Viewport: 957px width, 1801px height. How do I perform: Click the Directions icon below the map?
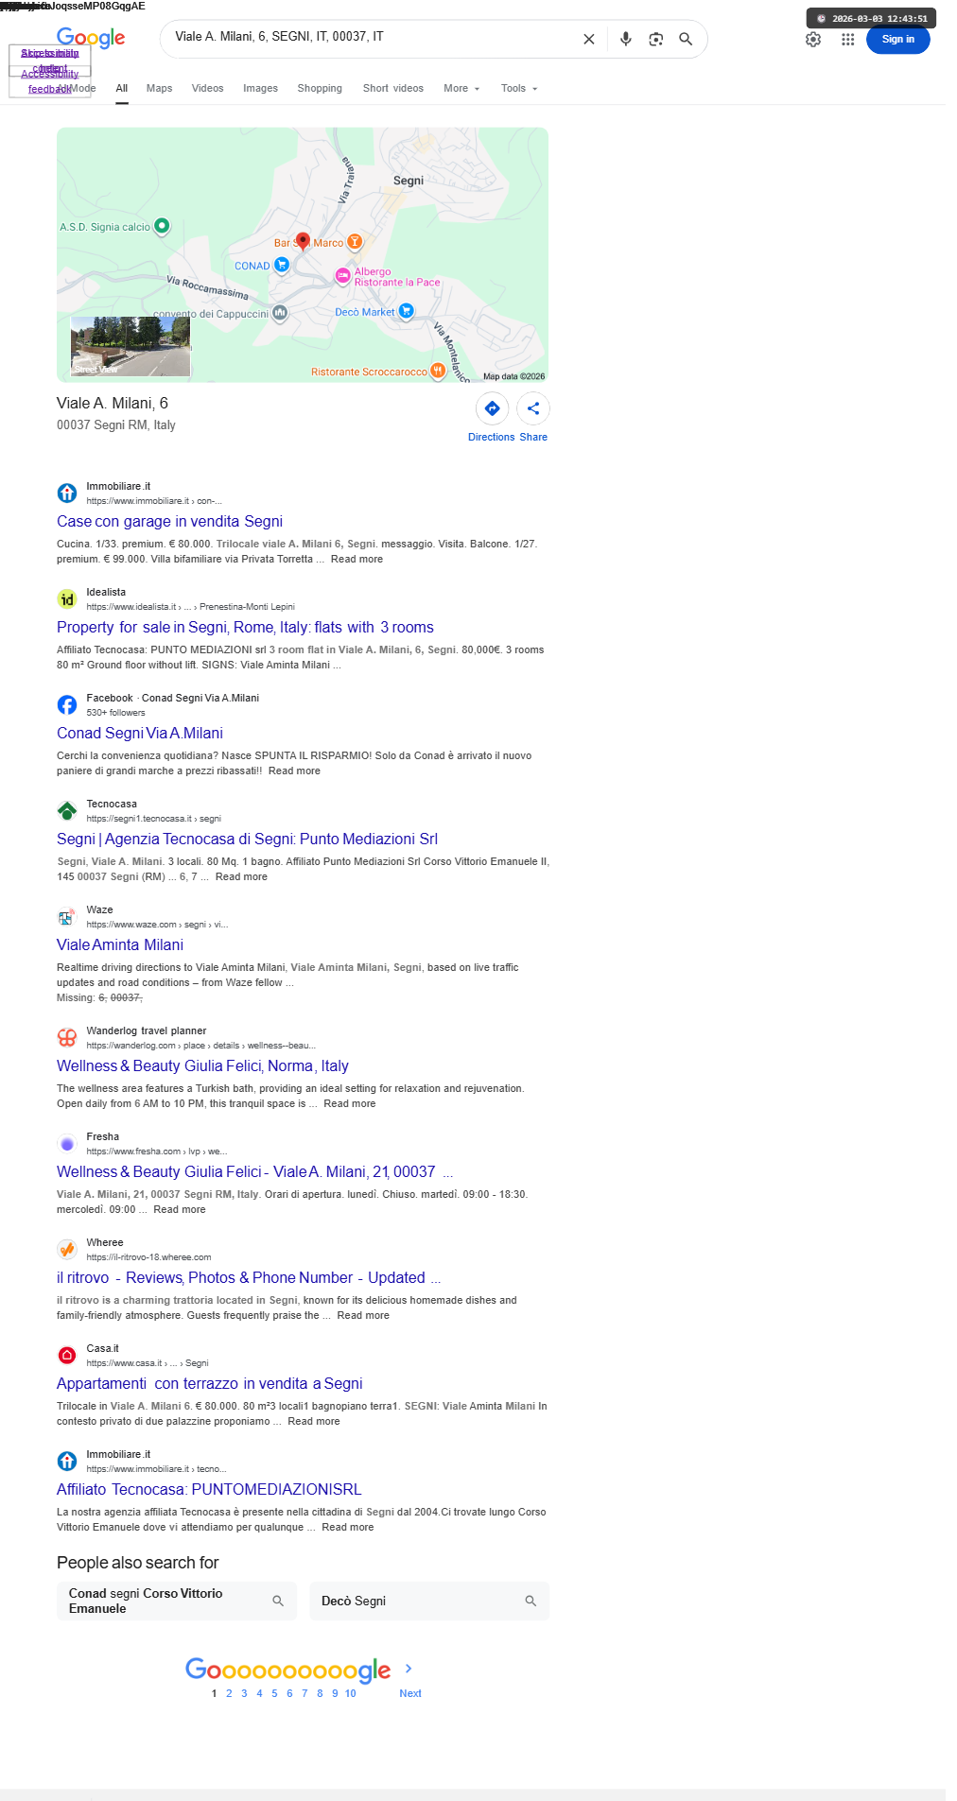click(x=492, y=408)
